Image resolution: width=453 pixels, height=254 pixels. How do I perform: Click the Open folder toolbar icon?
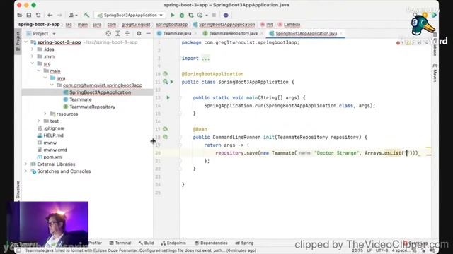[20, 15]
